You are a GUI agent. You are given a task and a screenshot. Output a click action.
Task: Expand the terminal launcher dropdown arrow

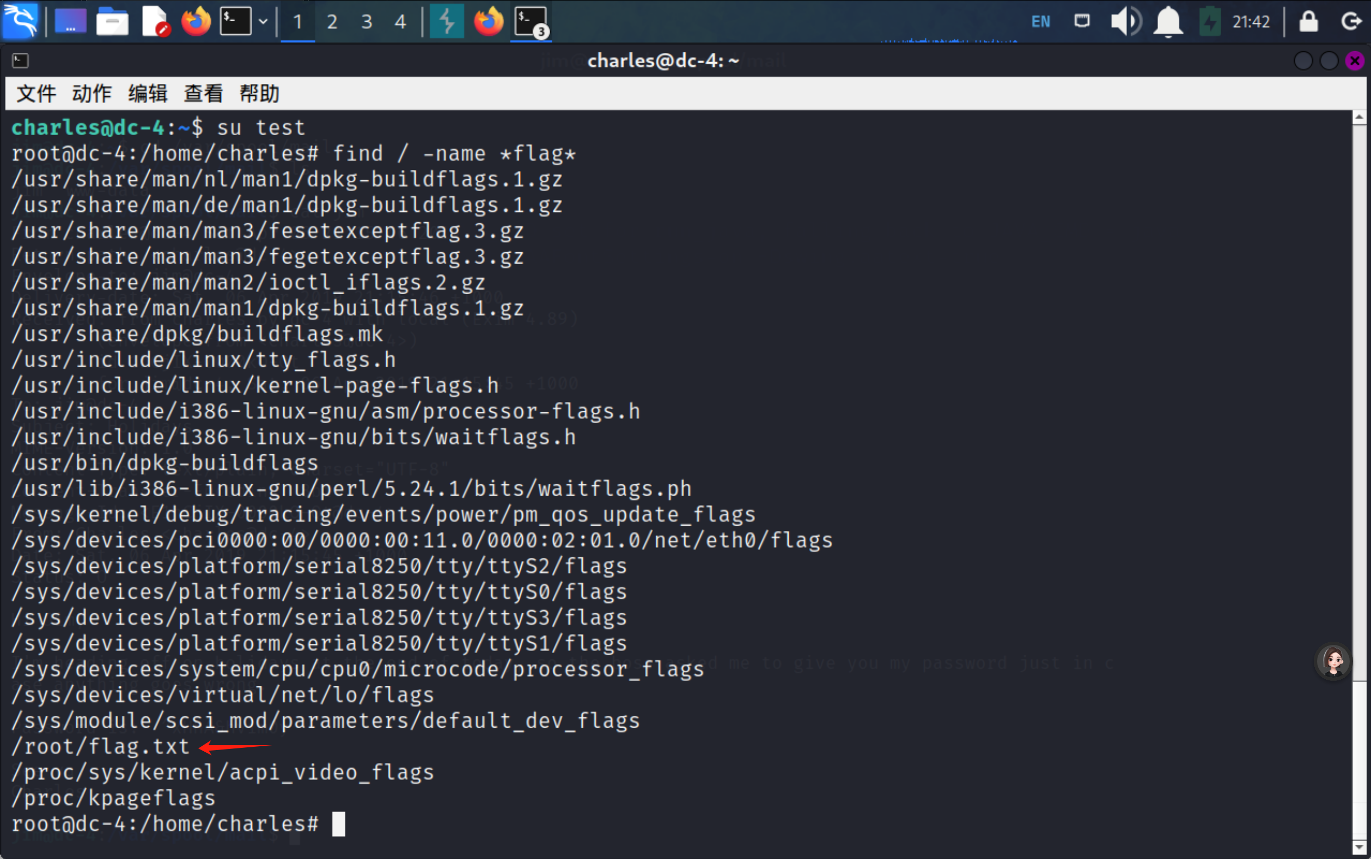coord(263,22)
